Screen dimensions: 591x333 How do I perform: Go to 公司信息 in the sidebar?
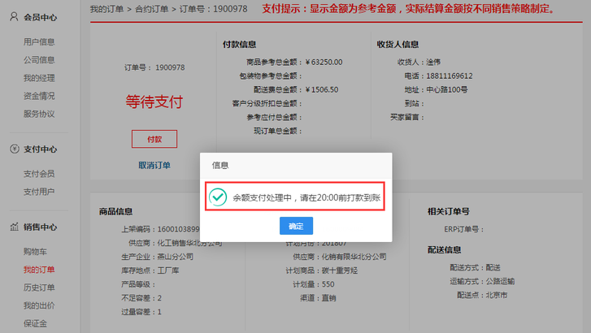(39, 59)
